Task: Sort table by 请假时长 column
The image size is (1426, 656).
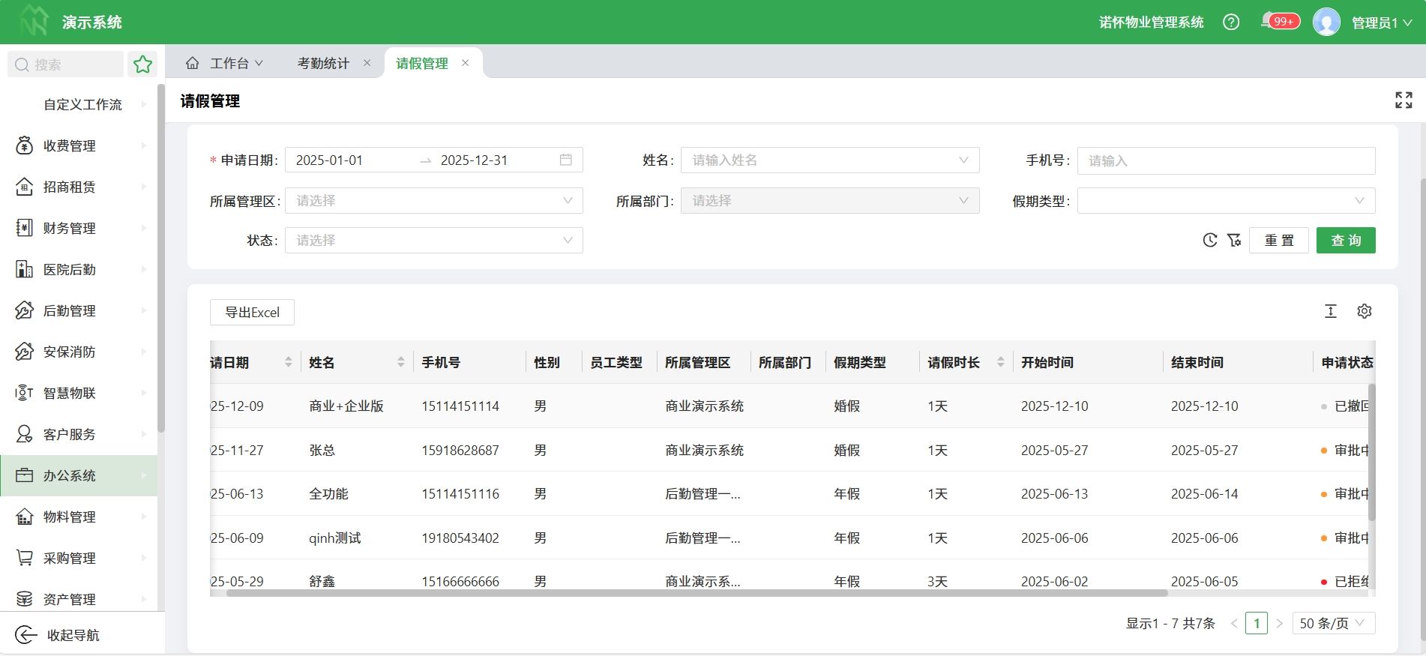Action: point(1000,363)
